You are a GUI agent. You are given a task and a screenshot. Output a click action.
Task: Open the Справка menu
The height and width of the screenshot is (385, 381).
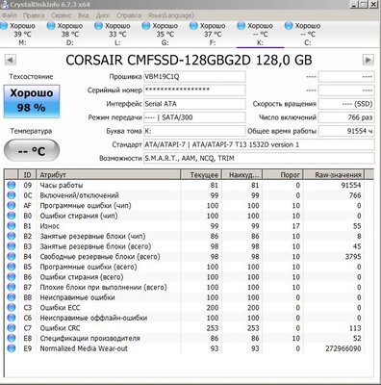coord(129,15)
